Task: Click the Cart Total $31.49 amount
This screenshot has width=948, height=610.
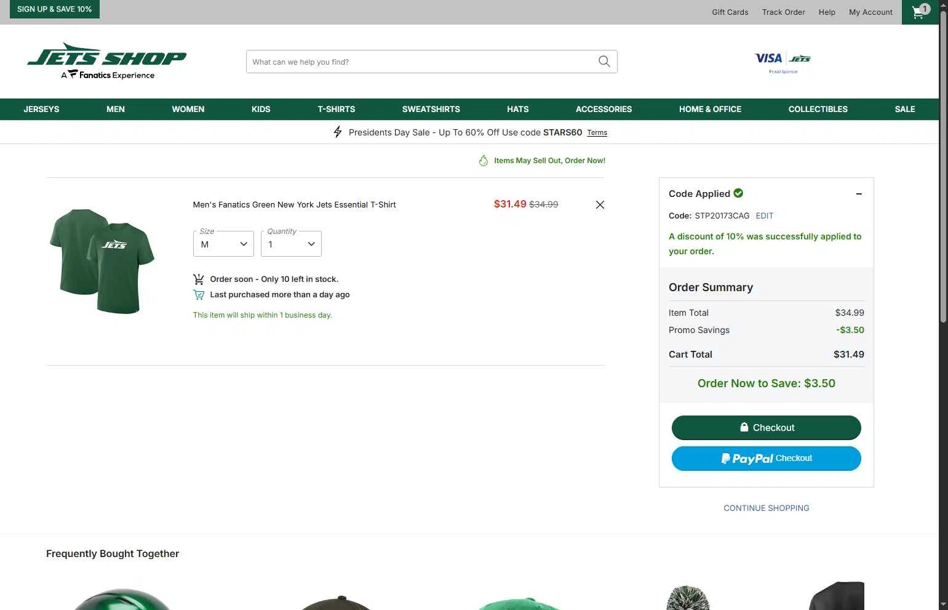Action: click(848, 355)
